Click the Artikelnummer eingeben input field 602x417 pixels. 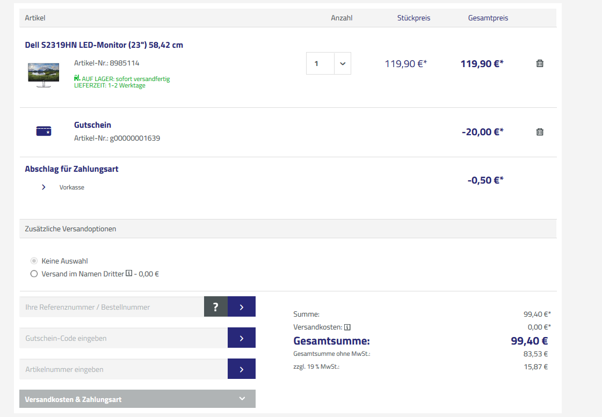coord(124,369)
